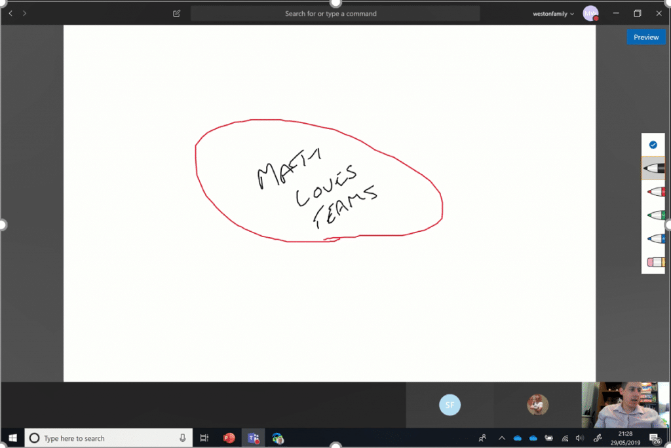Open Microsoft Teams from the taskbar
This screenshot has height=448, width=671.
click(x=253, y=438)
